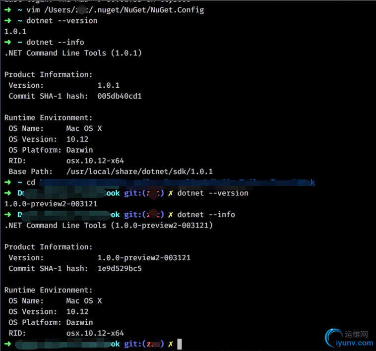The width and height of the screenshot is (376, 351).
Task: Click commit hash '005db40cd1'
Action: click(x=120, y=96)
